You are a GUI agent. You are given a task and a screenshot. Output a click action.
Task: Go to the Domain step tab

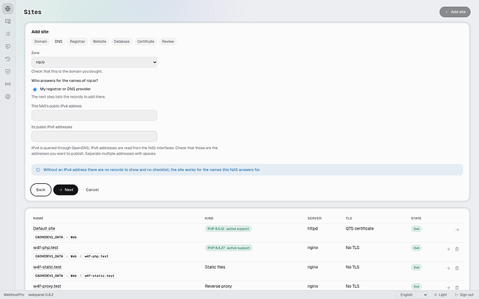pyautogui.click(x=41, y=42)
